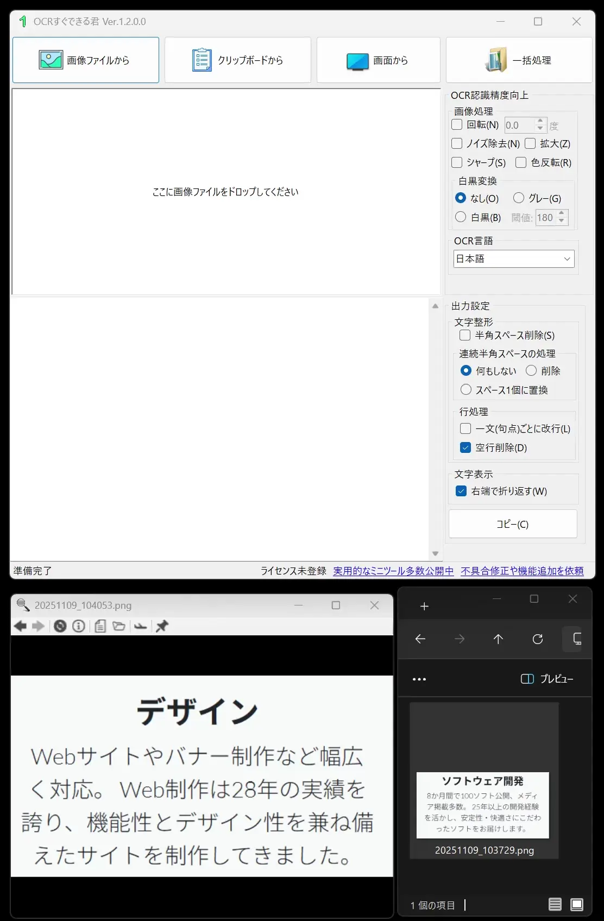The height and width of the screenshot is (921, 604).
Task: Add a new tab in Explorer window
Action: click(425, 606)
